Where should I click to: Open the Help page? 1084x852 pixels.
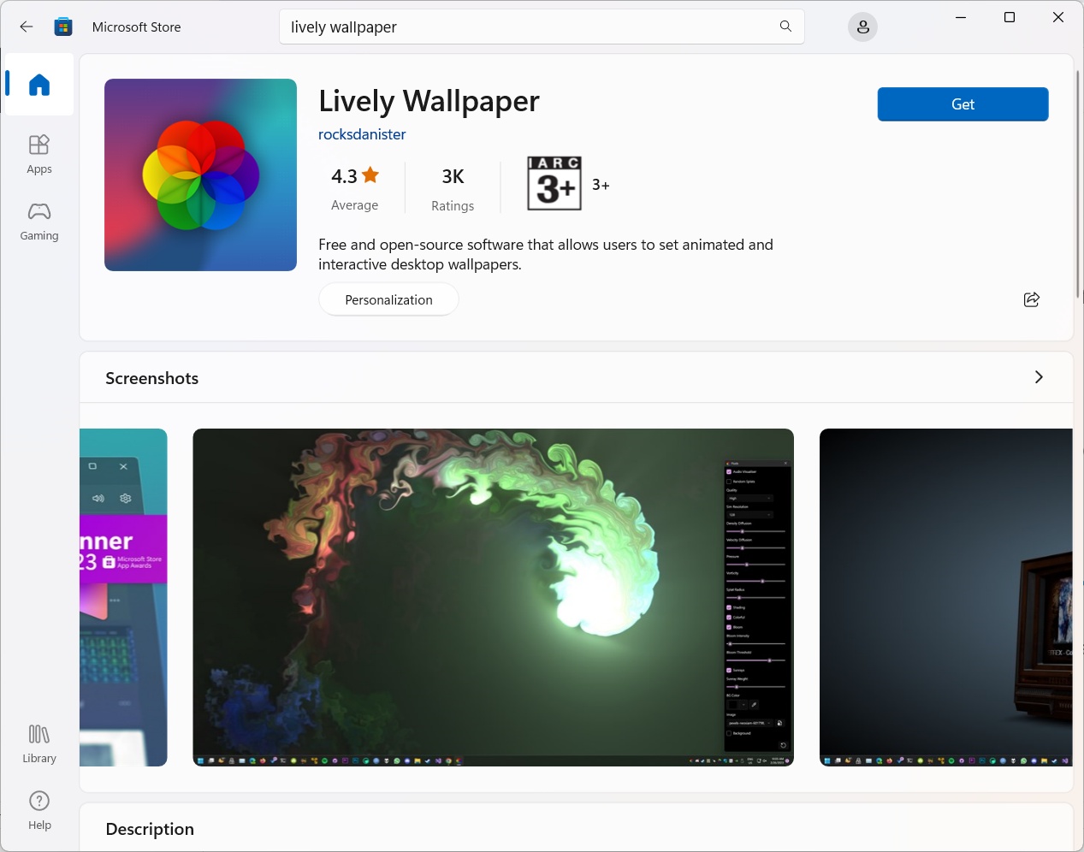click(x=39, y=811)
